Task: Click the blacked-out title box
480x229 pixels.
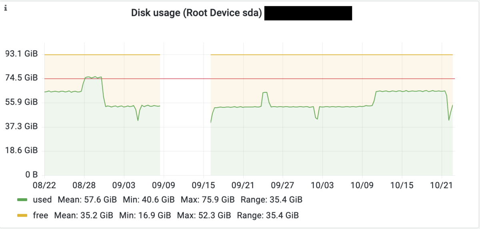Action: 308,13
